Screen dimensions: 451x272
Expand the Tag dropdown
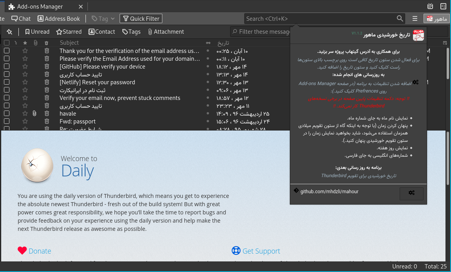(x=103, y=18)
